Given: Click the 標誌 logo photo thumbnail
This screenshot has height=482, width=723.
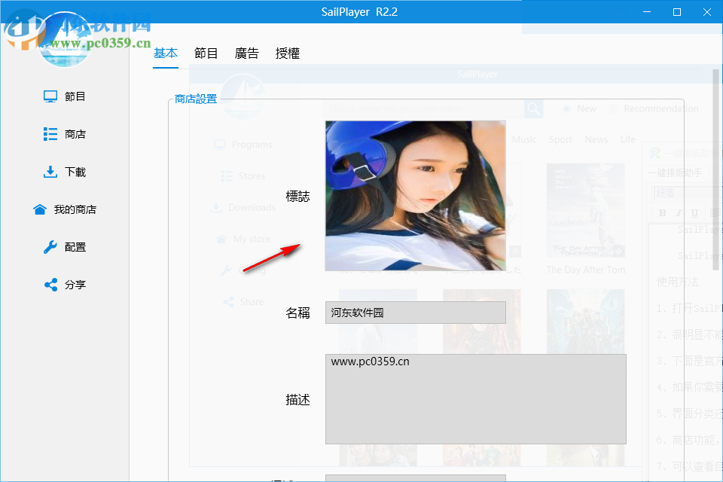Looking at the screenshot, I should [x=415, y=194].
